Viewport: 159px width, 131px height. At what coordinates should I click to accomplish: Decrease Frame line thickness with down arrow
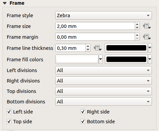[x=88, y=50]
